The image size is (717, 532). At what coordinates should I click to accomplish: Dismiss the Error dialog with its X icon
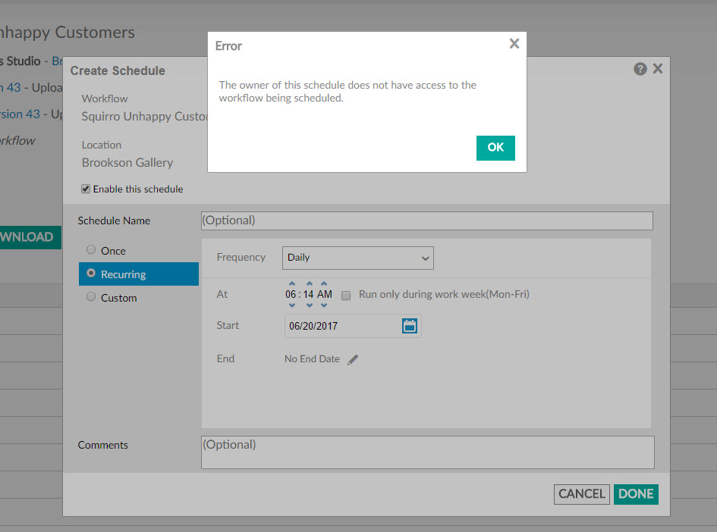(x=514, y=43)
